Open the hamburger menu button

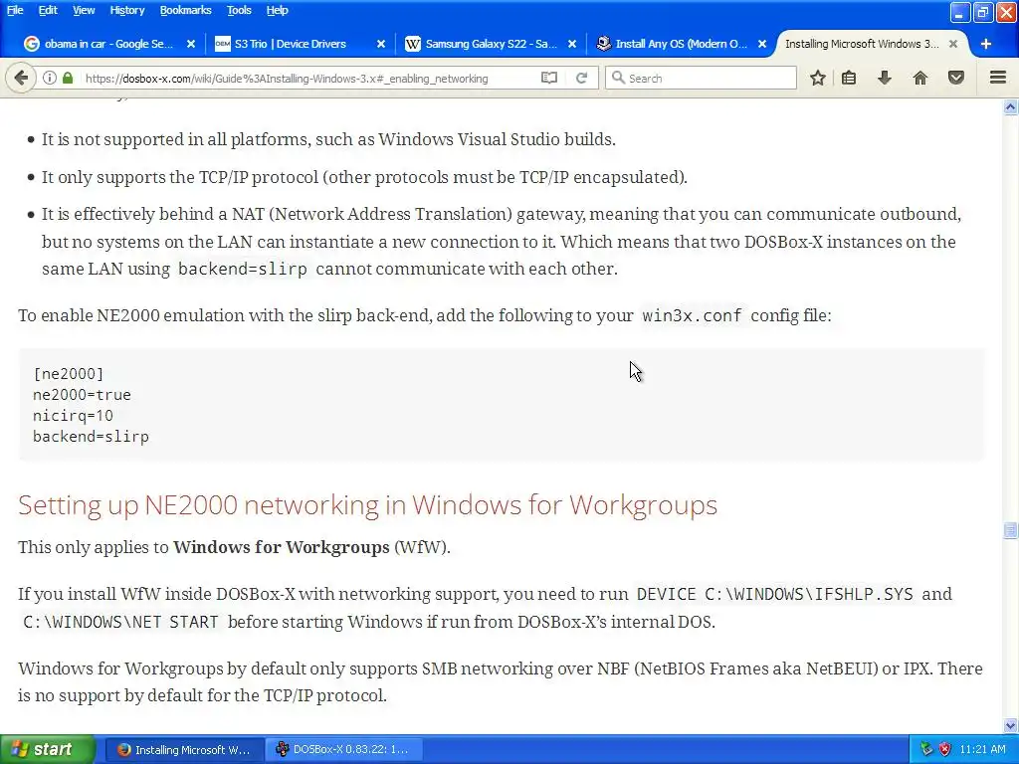pyautogui.click(x=998, y=78)
